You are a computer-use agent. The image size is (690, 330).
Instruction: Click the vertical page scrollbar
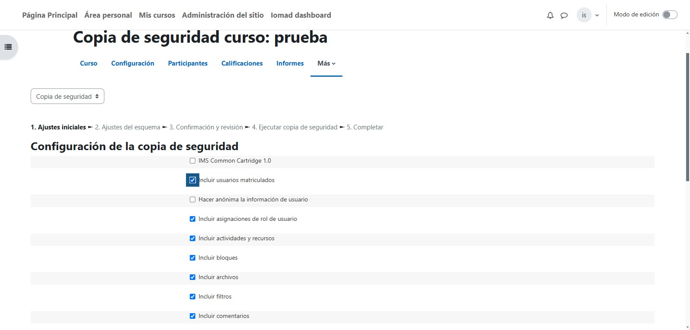click(x=687, y=116)
